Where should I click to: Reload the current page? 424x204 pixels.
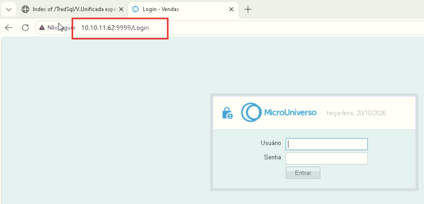coord(25,28)
